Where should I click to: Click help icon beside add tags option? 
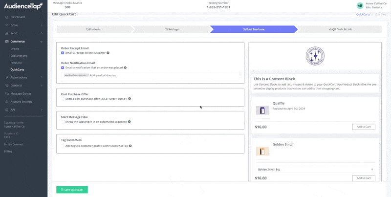130,146
